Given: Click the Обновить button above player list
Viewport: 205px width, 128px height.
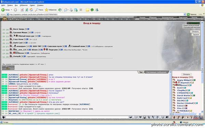Looking at the screenshot, I should click(x=187, y=74).
